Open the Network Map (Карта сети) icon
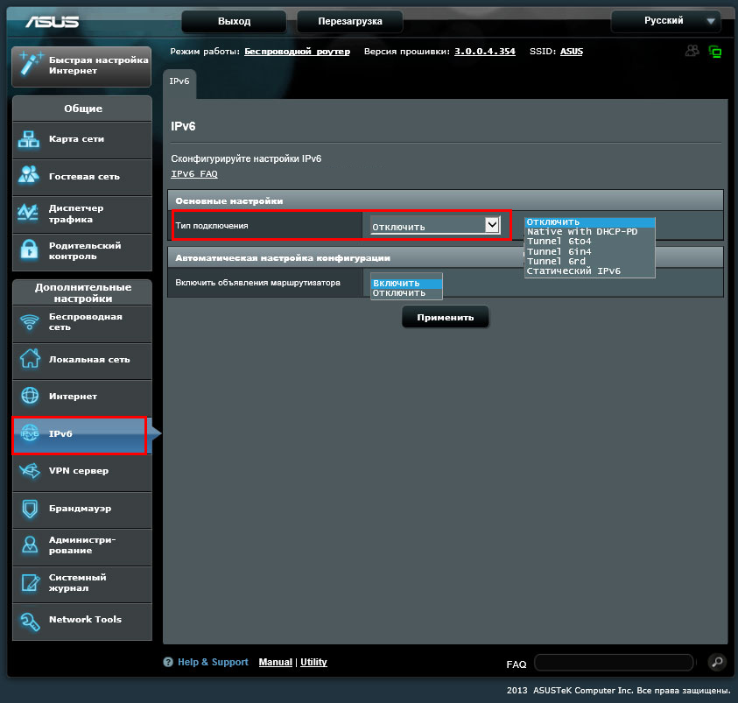Image resolution: width=738 pixels, height=703 pixels. click(30, 139)
